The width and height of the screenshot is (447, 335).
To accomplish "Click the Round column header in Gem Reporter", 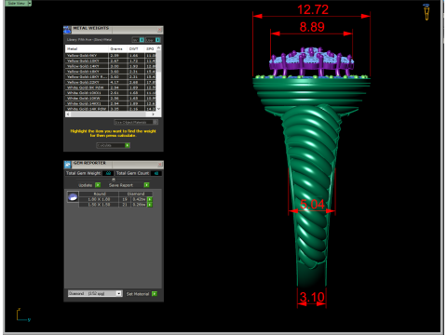I will point(100,194).
